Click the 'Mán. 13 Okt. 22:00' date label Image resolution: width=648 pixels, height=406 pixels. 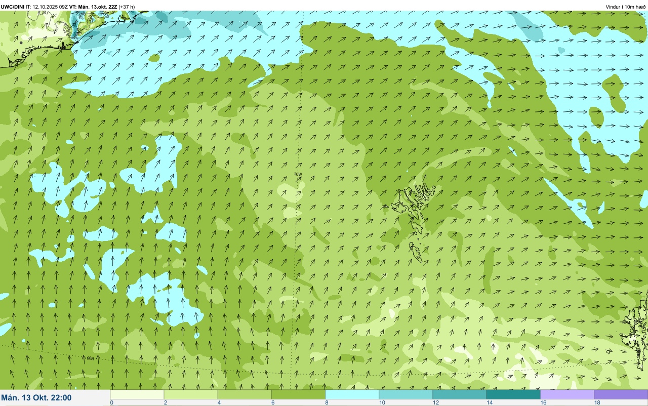[36, 398]
